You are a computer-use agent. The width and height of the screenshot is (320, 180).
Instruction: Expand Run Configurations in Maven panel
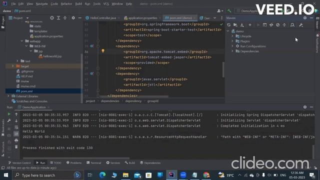pos(232,46)
